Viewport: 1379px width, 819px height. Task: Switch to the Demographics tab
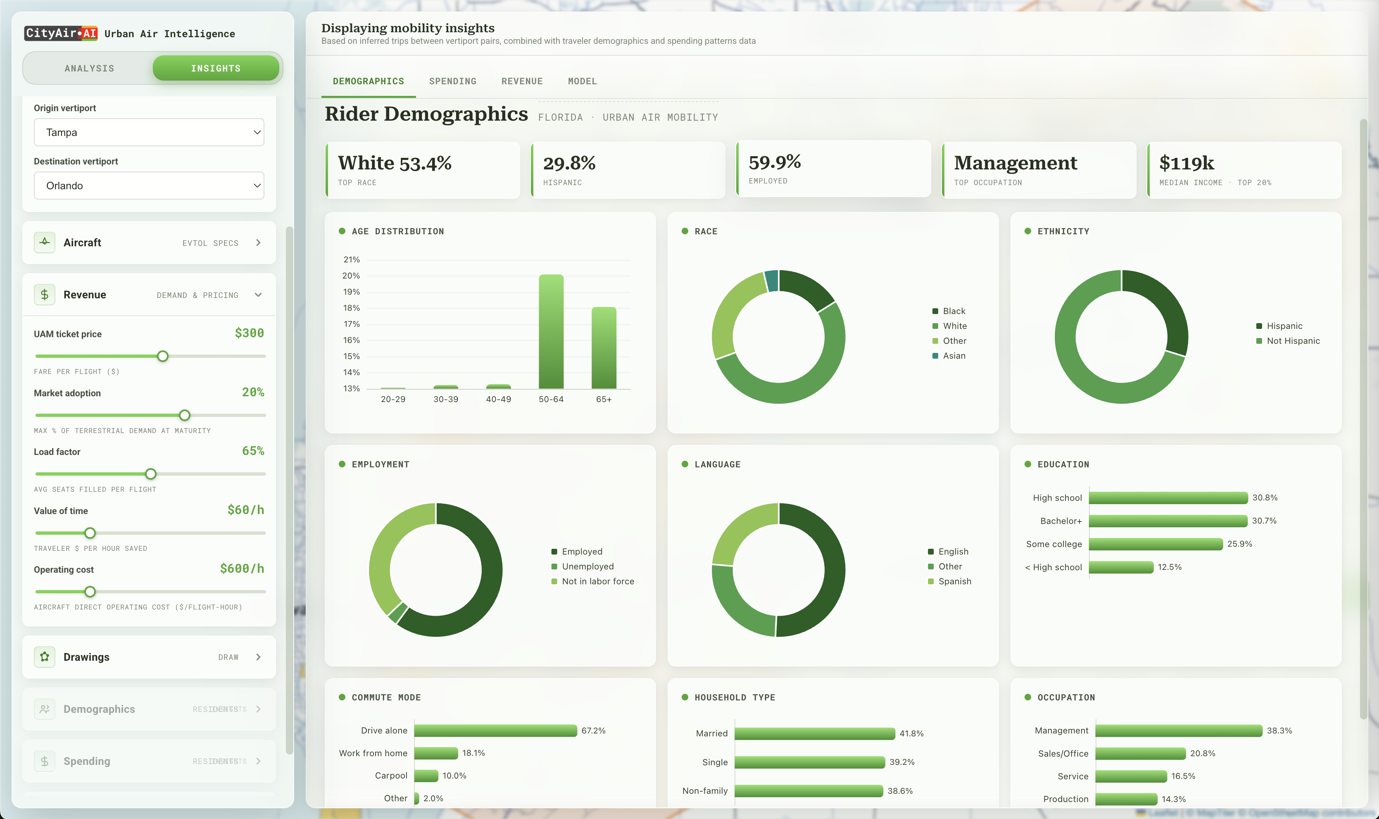(x=369, y=81)
